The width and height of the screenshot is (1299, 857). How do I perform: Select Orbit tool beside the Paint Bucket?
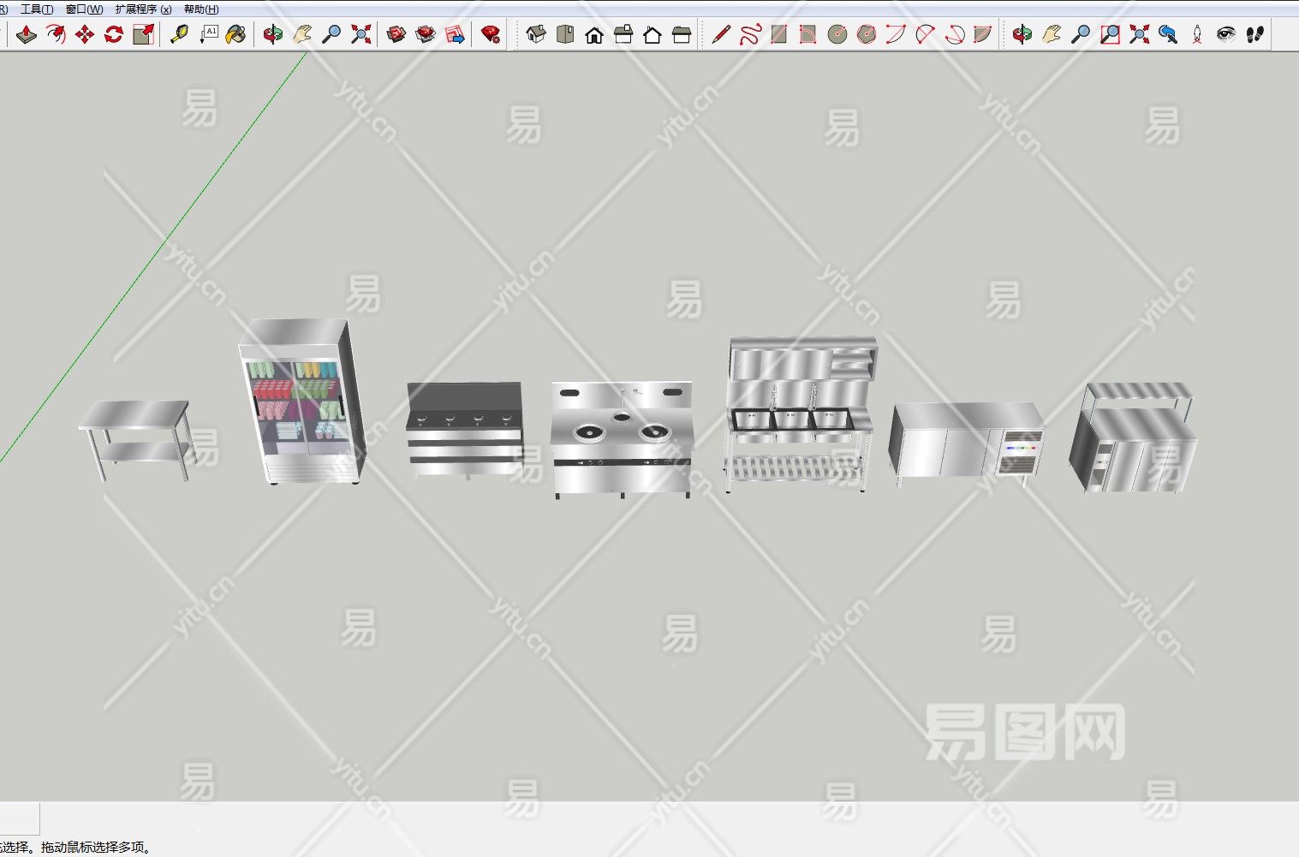pos(272,34)
